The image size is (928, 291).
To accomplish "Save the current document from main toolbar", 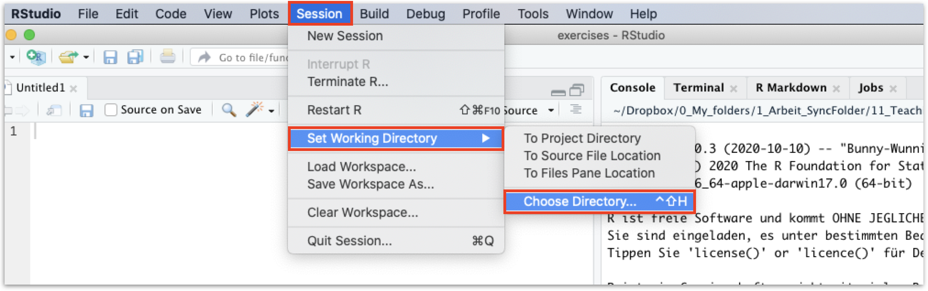I will tap(110, 57).
